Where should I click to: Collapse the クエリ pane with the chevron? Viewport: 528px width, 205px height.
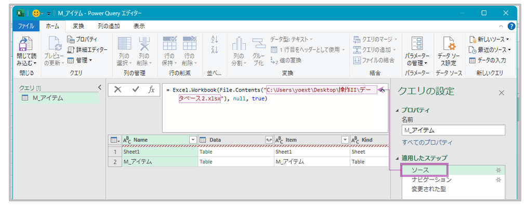pyautogui.click(x=100, y=87)
